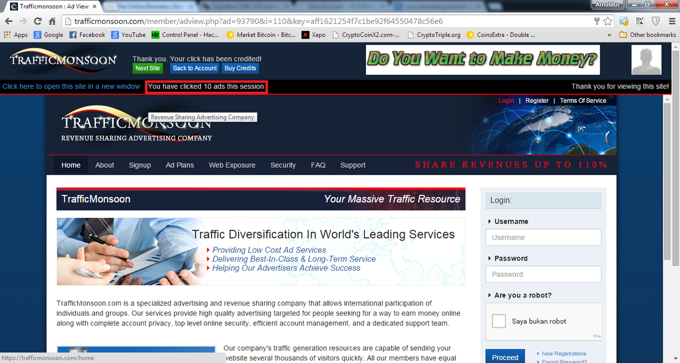Open the grey shield extension icon

(x=656, y=21)
